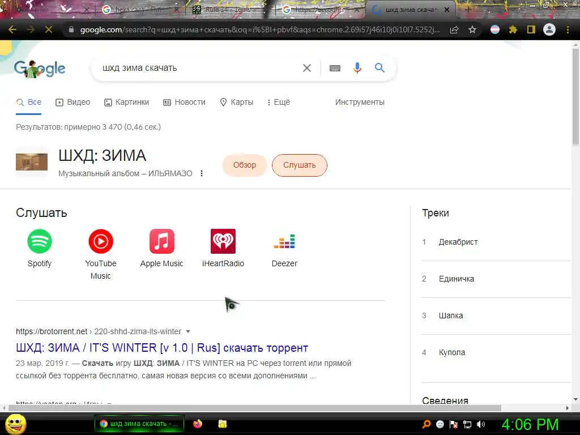The width and height of the screenshot is (580, 435).
Task: Click the tray magnifier search icon
Action: pyautogui.click(x=426, y=424)
